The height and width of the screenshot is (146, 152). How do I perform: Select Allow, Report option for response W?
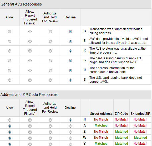pos(30,138)
